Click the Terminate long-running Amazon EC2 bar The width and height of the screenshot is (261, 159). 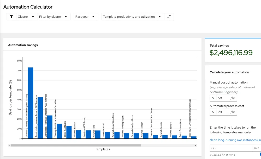click(x=40, y=118)
